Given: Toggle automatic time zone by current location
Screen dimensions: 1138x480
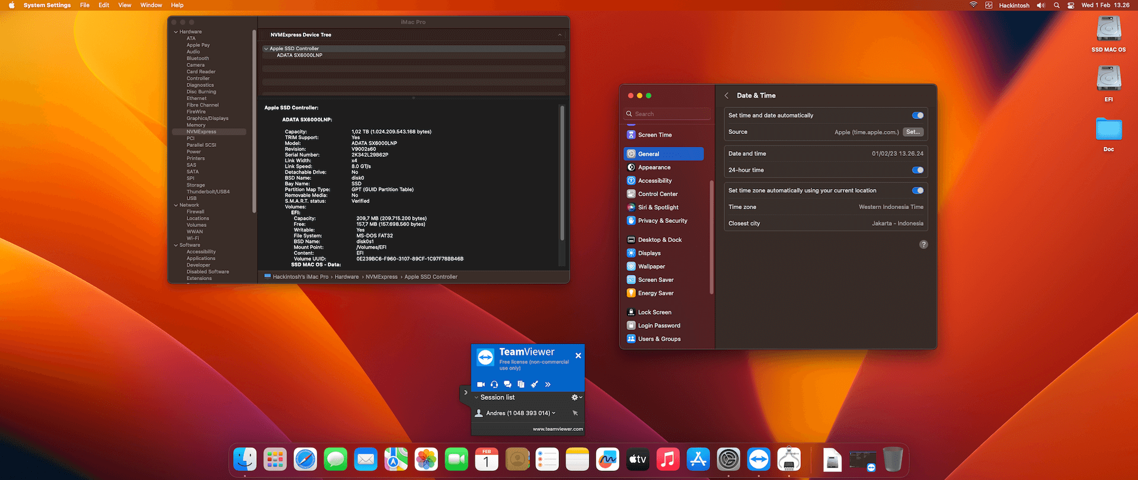Looking at the screenshot, I should point(918,191).
